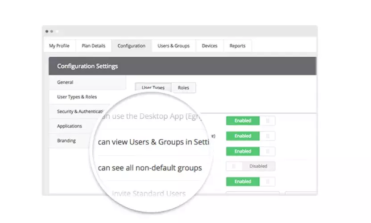Switch to the Plan Details tab
371x223 pixels.
coord(94,45)
